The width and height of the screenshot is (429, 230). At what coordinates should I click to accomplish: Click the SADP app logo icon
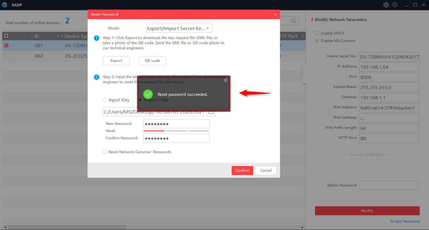pos(5,5)
